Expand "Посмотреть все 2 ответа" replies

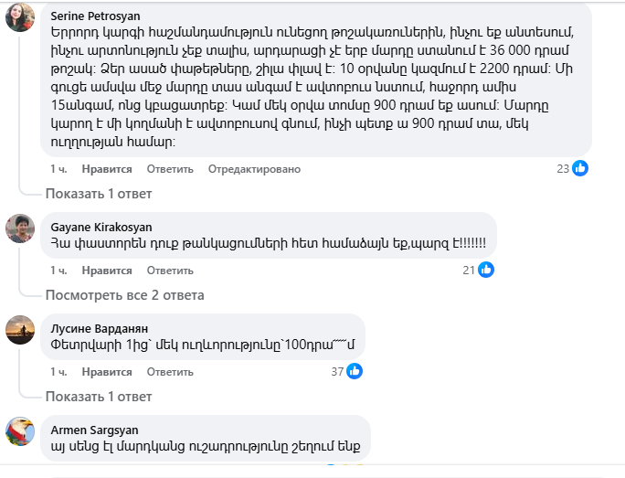click(x=124, y=295)
